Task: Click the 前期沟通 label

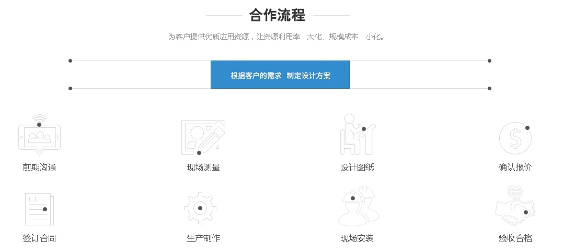Action: (x=39, y=167)
